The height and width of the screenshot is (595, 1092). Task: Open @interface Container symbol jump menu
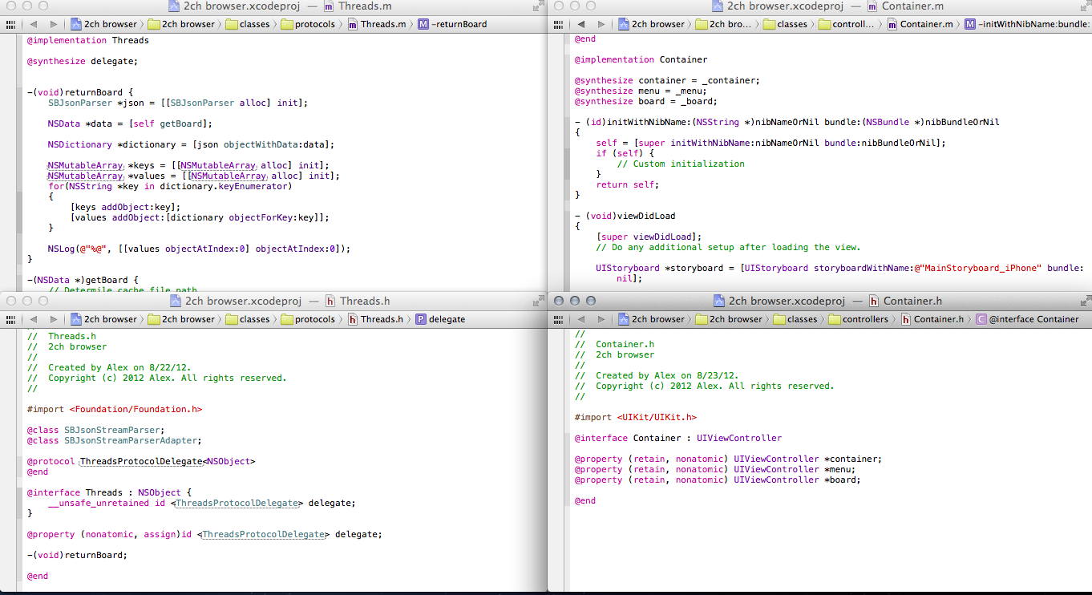pos(1027,319)
